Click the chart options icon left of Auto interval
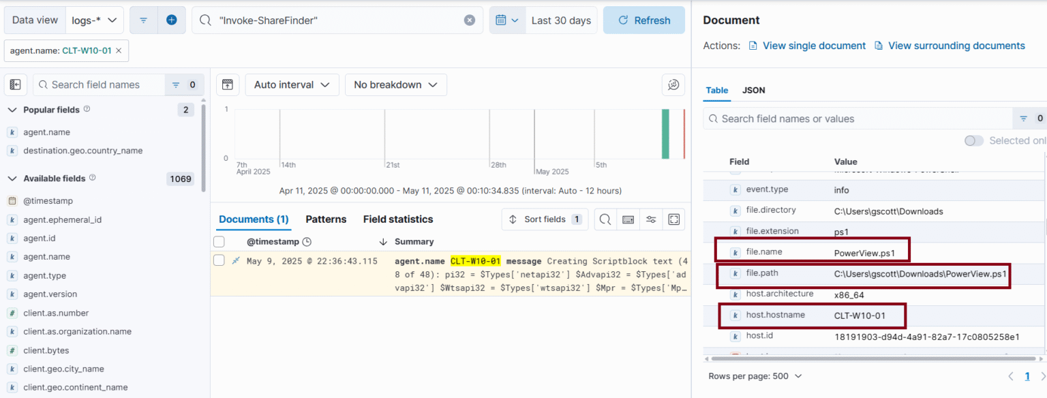 tap(228, 85)
